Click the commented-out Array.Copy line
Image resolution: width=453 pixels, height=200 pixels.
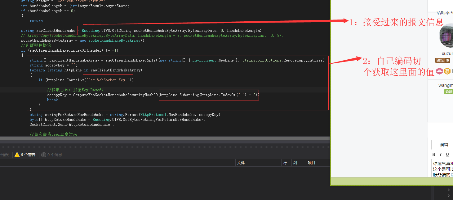(152, 36)
